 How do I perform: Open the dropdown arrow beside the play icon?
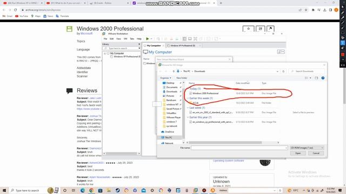(151, 39)
